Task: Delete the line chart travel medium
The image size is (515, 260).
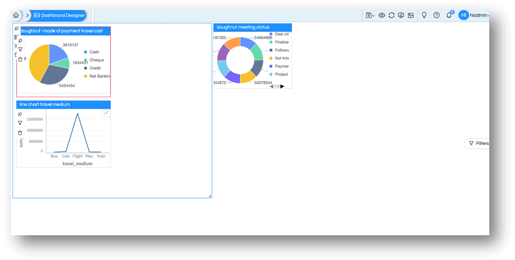Action: point(20,133)
